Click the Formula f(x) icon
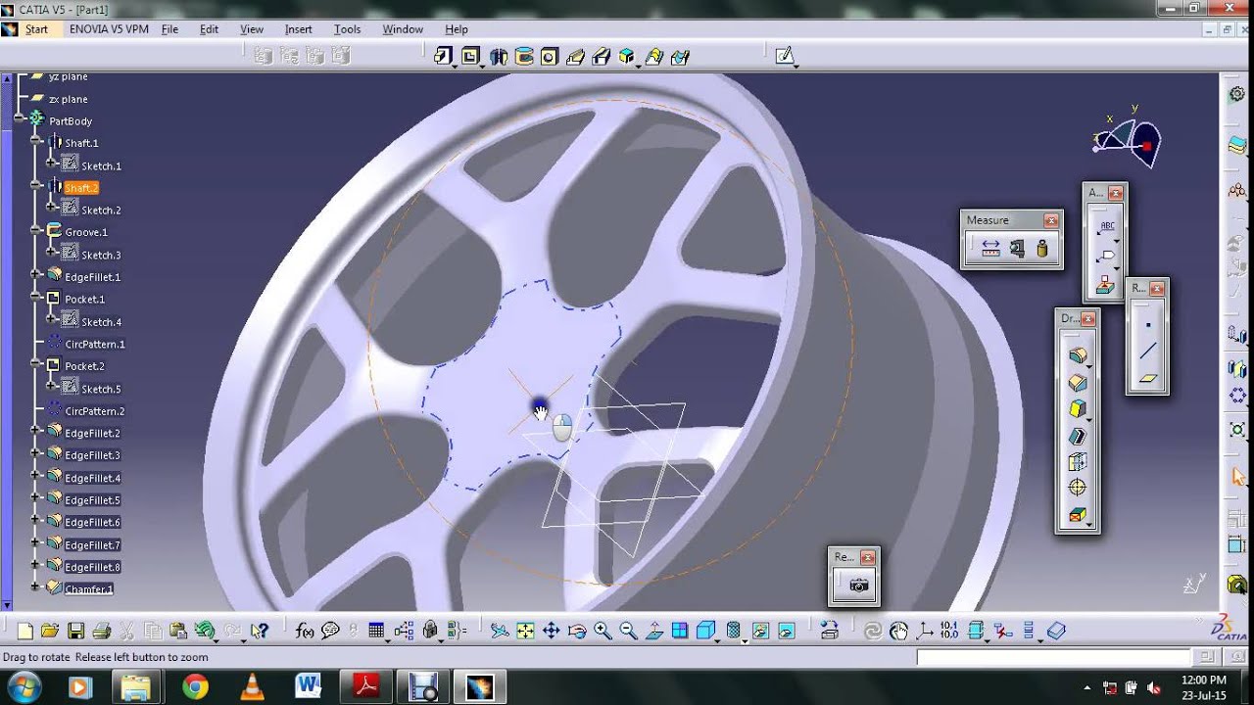 (x=305, y=632)
